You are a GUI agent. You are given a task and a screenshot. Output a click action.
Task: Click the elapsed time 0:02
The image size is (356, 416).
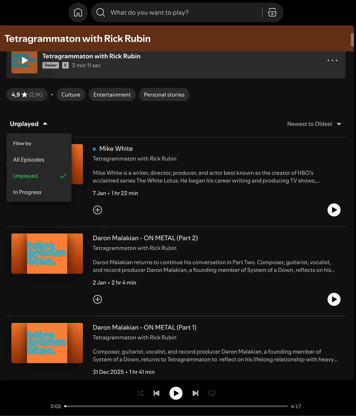coord(56,406)
